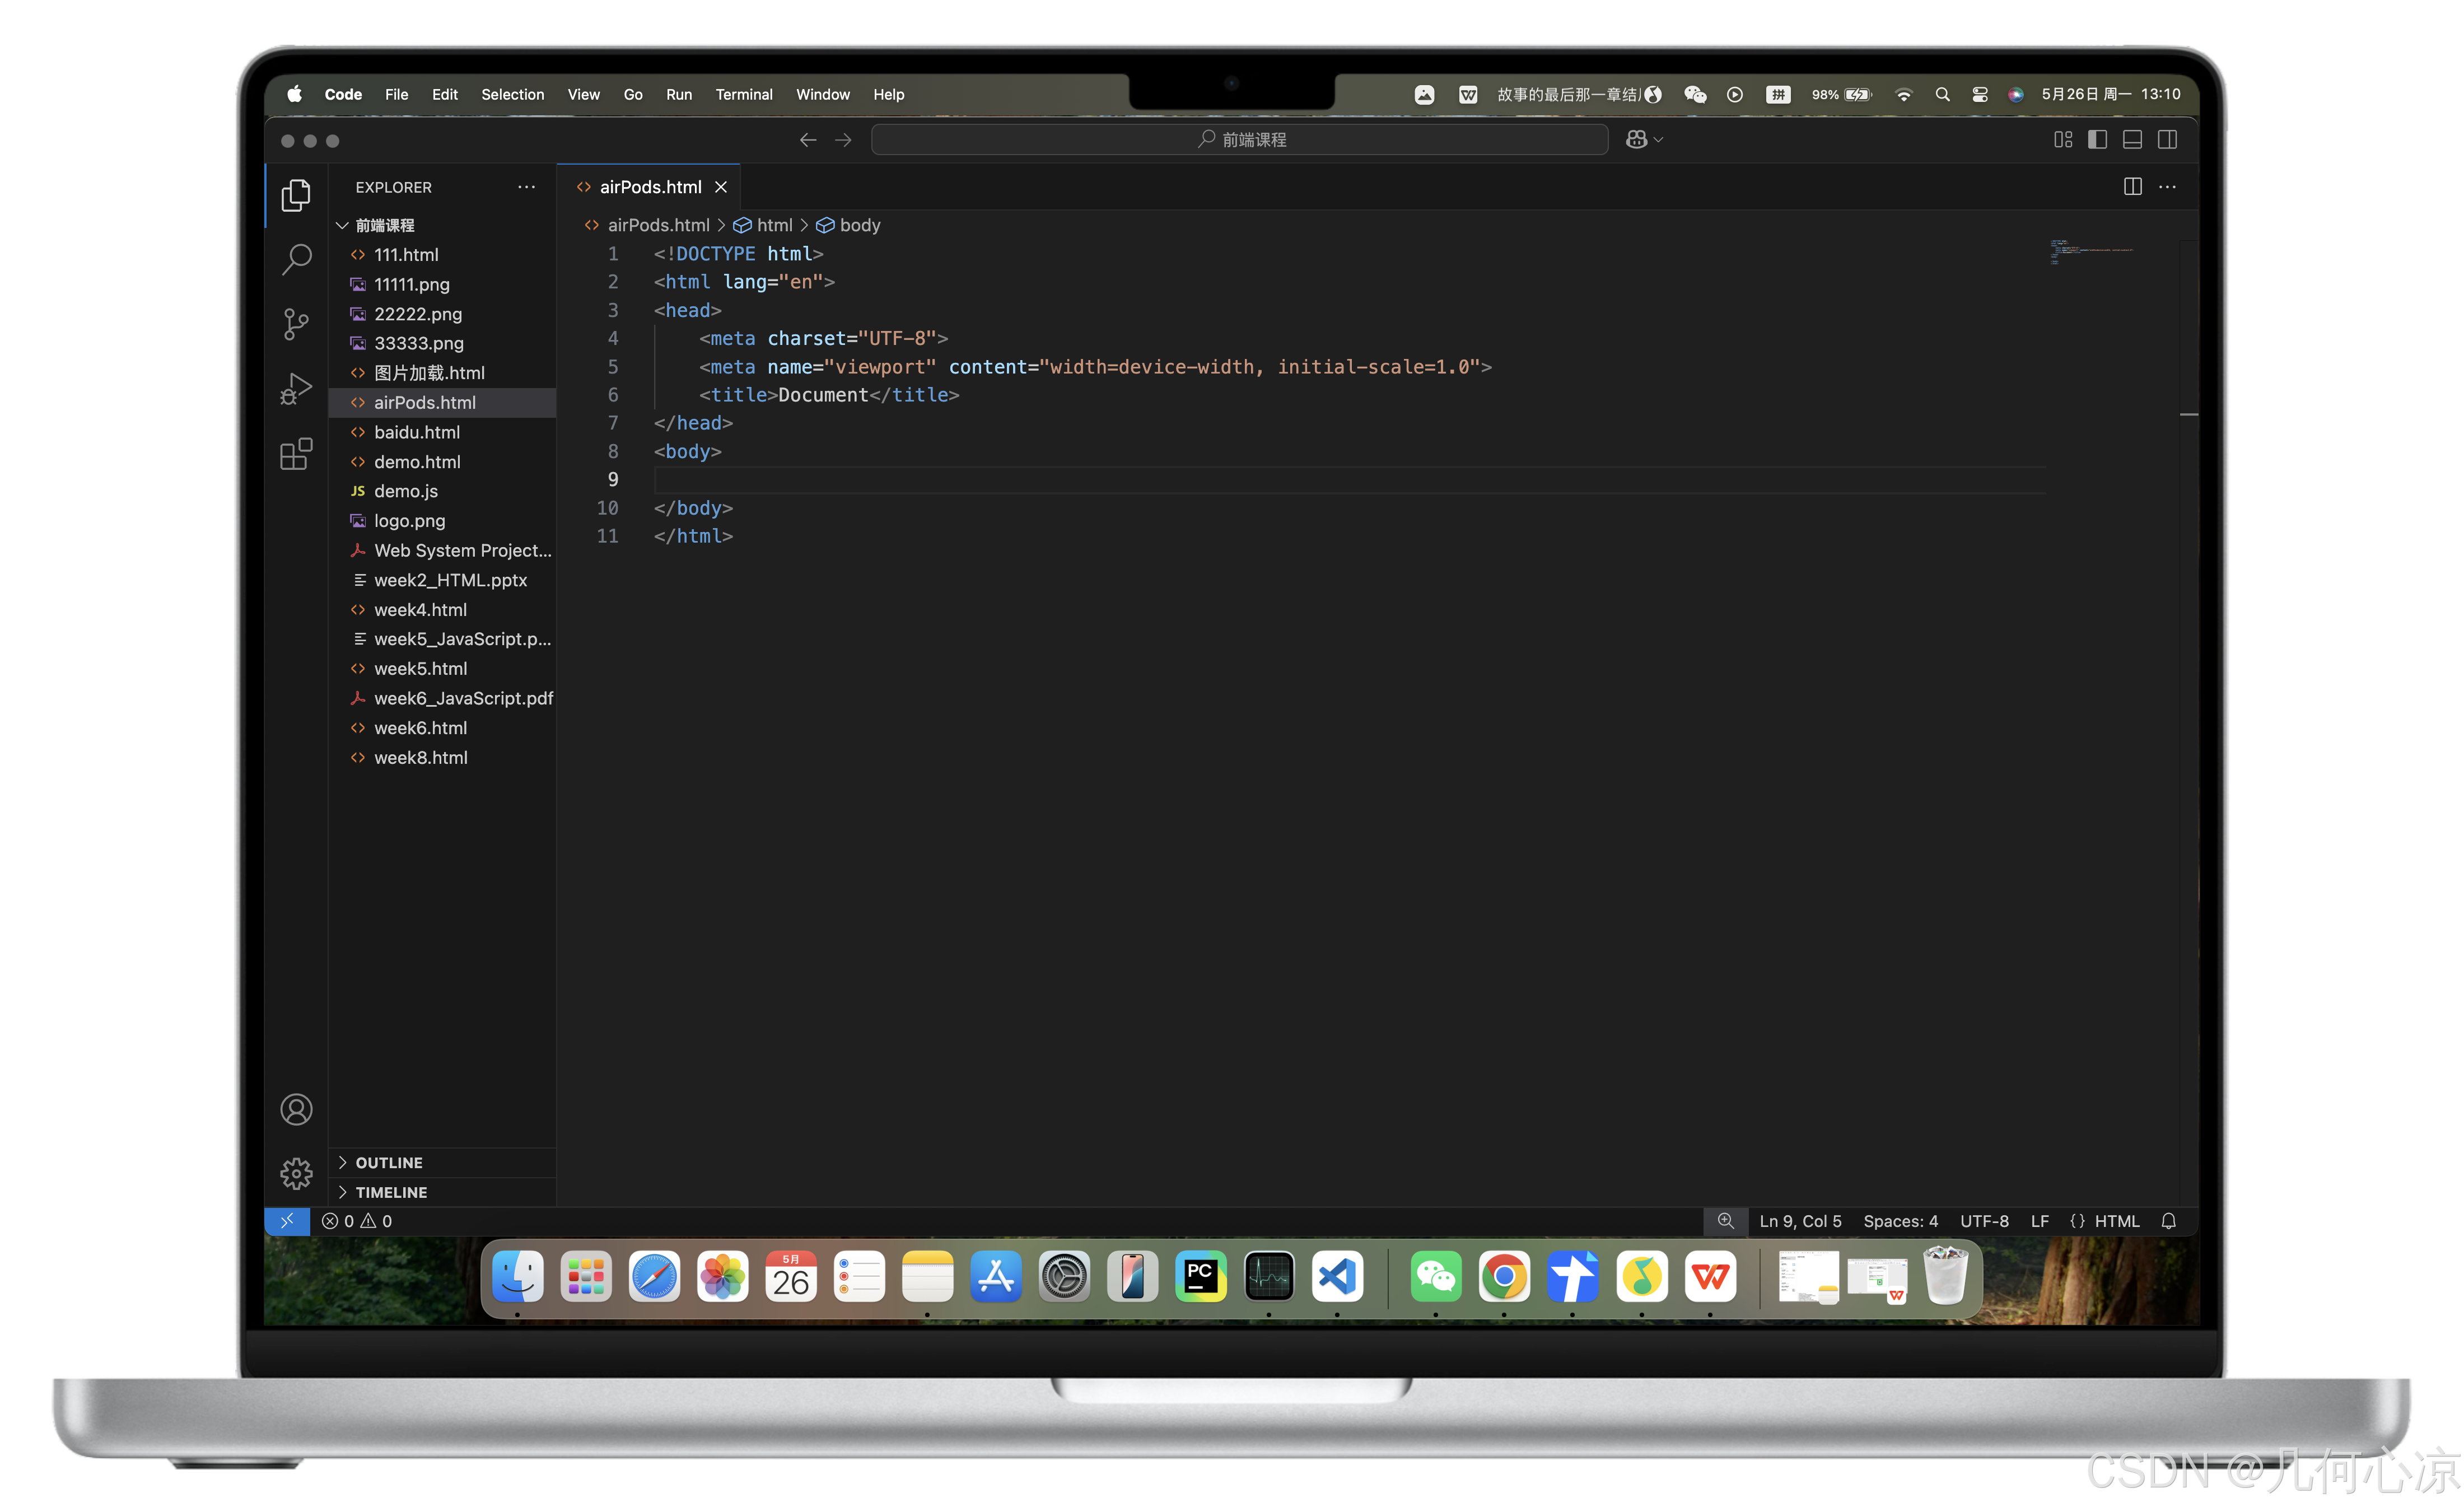The width and height of the screenshot is (2464, 1512).
Task: Open the Extensions view
Action: [x=296, y=454]
